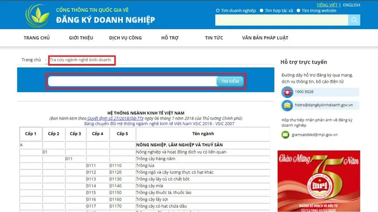
Task: Click the NÔNG NGHIỆP, LÂM NGHIỆP VÀ THUỶ SẢN row
Action: tap(145, 145)
